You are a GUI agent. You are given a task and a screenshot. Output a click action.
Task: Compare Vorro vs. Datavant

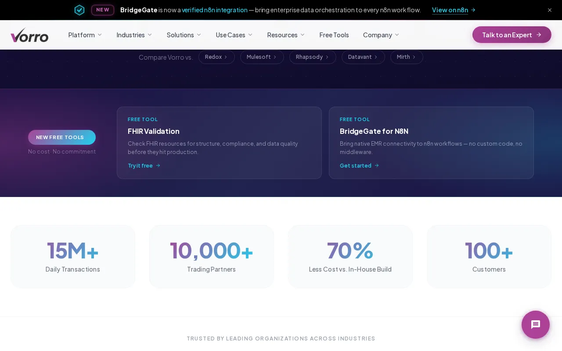(x=363, y=57)
